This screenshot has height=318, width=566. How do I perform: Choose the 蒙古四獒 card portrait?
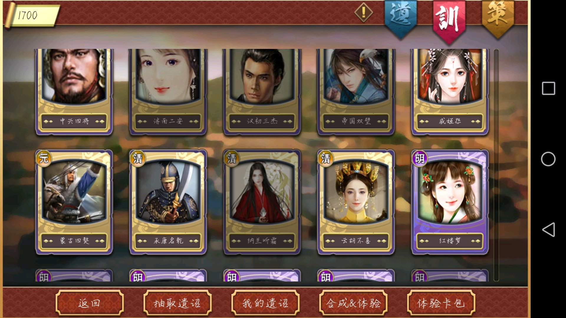(x=74, y=192)
